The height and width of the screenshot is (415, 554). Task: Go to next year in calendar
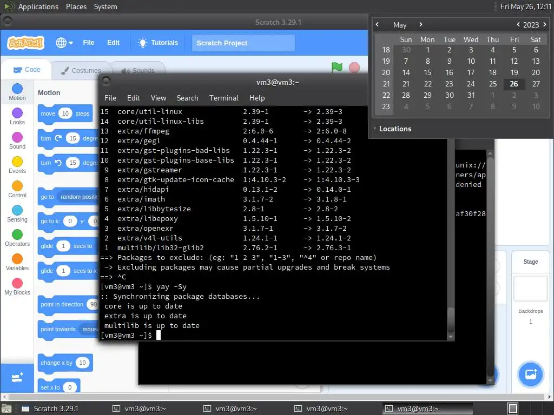click(544, 24)
